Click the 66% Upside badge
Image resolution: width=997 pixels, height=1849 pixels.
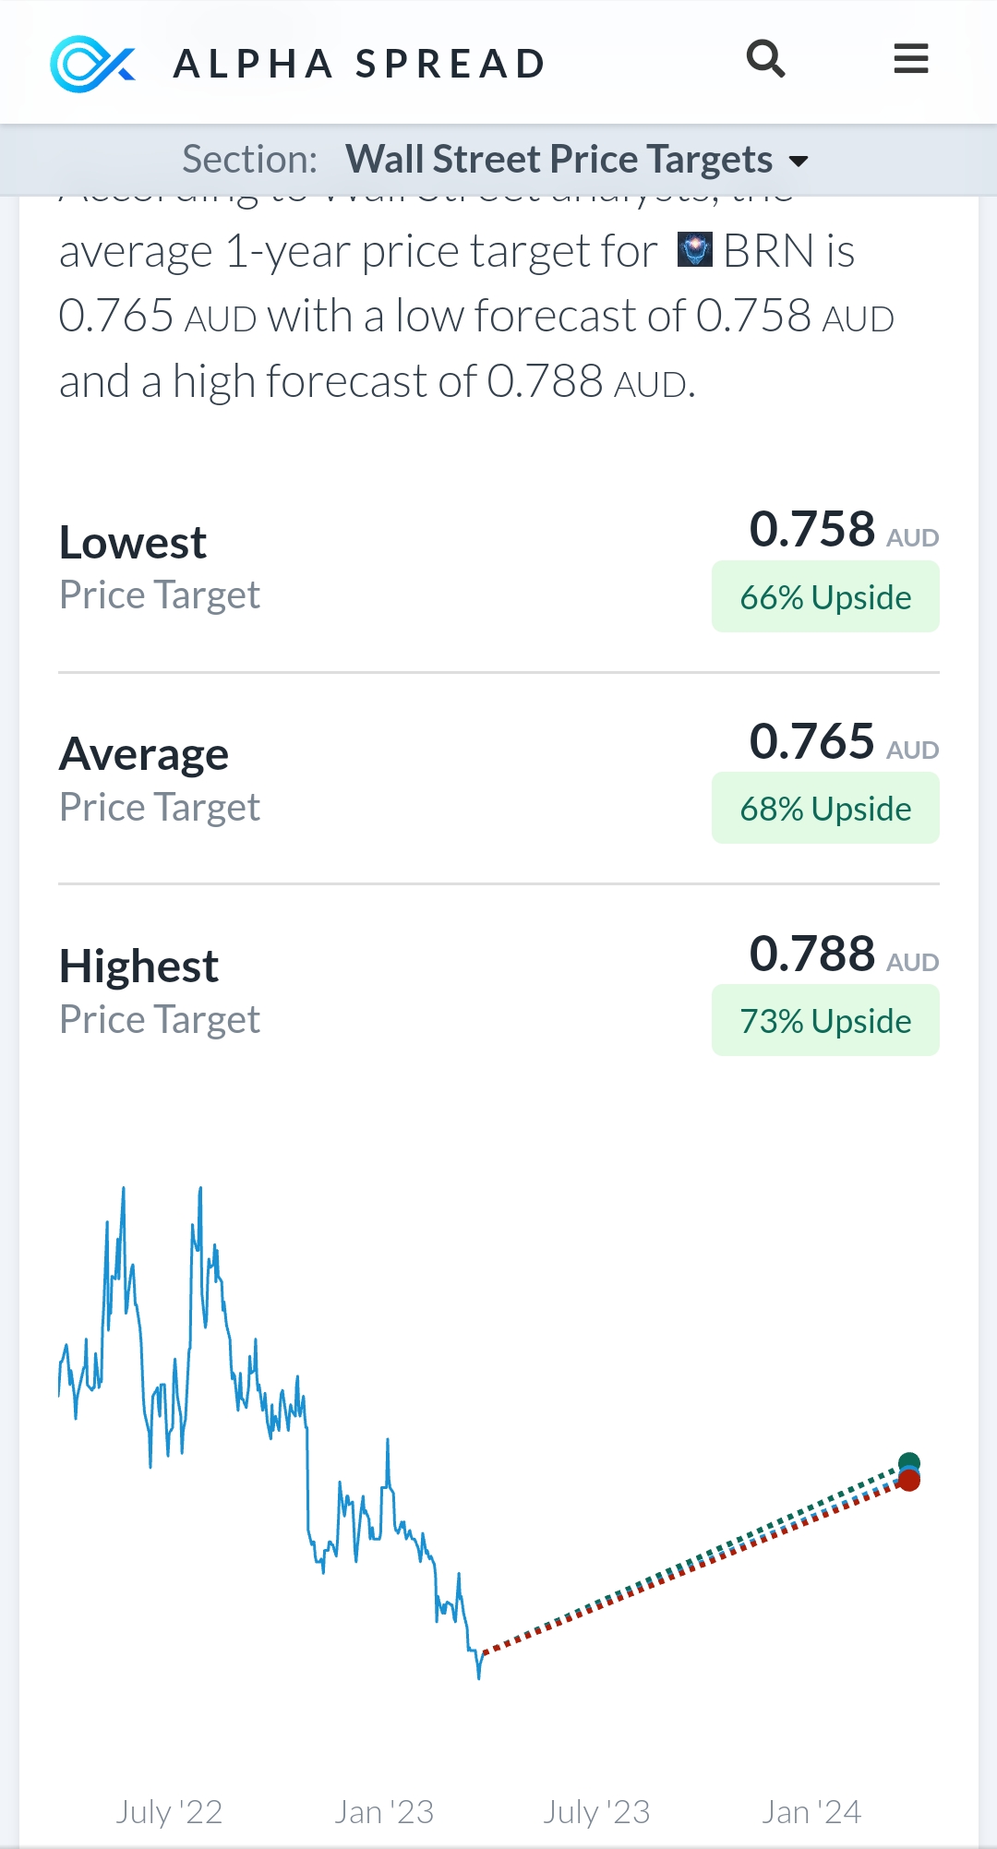pyautogui.click(x=825, y=597)
